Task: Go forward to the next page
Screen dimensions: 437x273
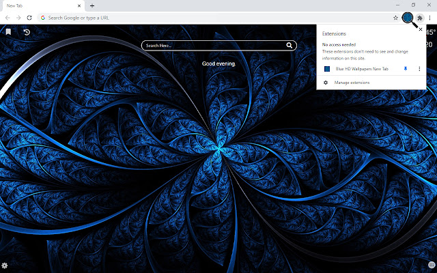Action: click(x=18, y=18)
